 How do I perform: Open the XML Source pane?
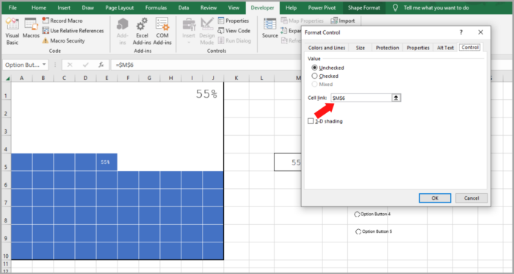(x=269, y=29)
